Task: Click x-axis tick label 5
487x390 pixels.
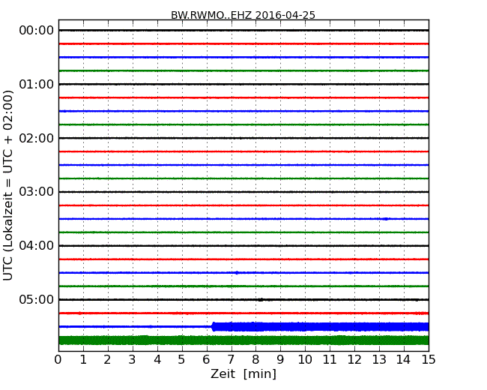Action: tap(182, 360)
